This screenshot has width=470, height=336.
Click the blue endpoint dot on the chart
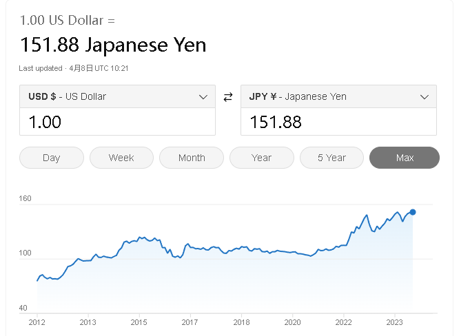coord(413,212)
